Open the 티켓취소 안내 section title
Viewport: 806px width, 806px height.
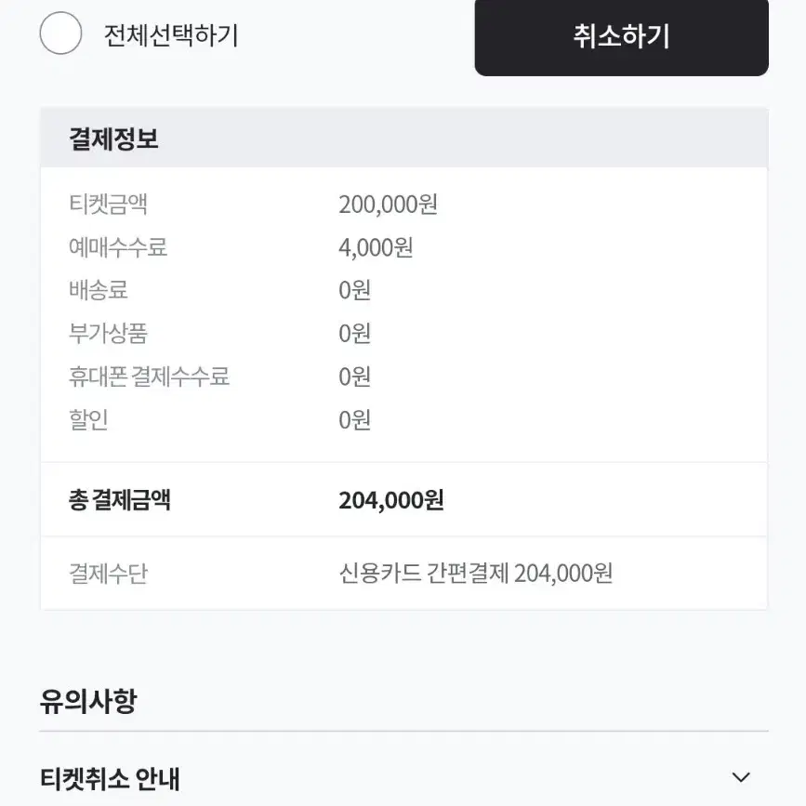coord(110,778)
